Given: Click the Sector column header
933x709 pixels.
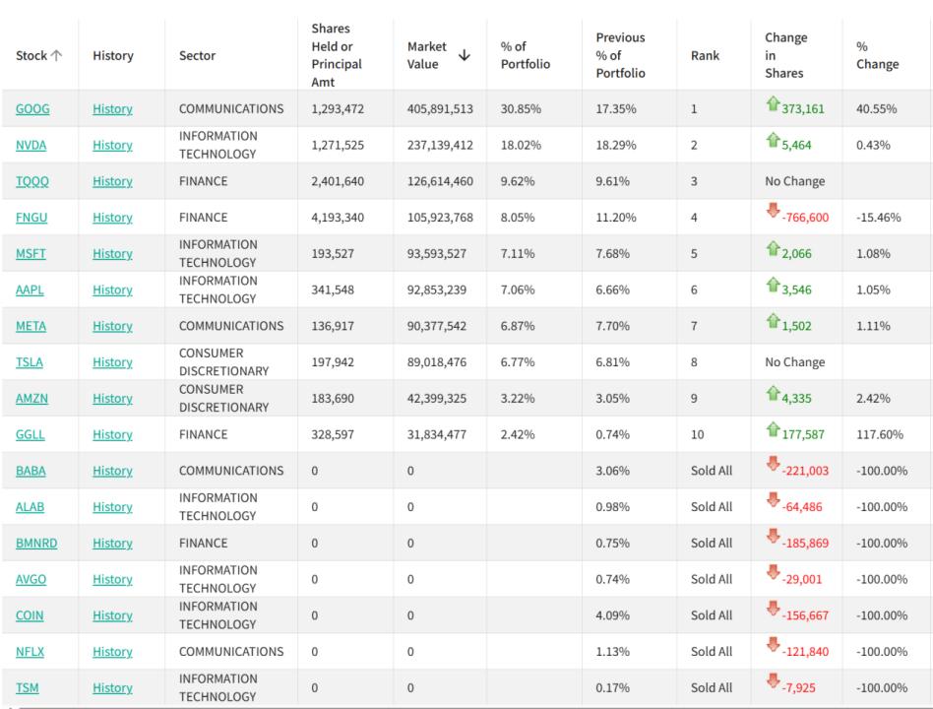Looking at the screenshot, I should [x=198, y=56].
